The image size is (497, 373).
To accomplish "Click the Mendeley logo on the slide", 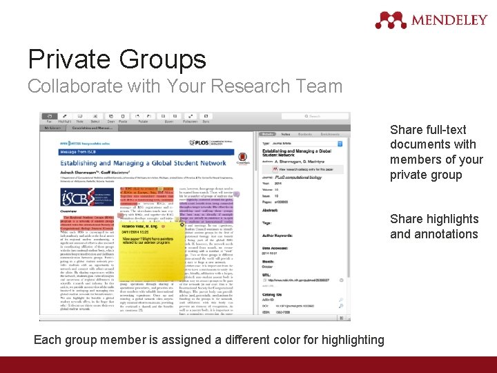I will pyautogui.click(x=431, y=20).
